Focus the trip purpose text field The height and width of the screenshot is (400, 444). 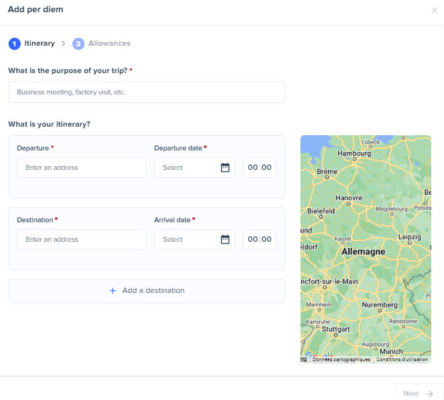click(147, 93)
